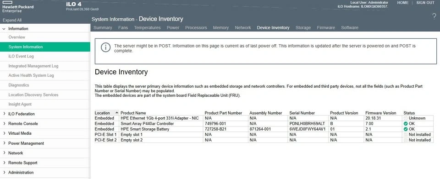Open Diagnostics in sidebar
Screen dimensions: 440x179
point(18,85)
